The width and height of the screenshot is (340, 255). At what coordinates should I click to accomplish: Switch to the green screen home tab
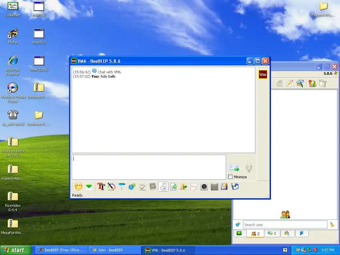[x=239, y=233]
